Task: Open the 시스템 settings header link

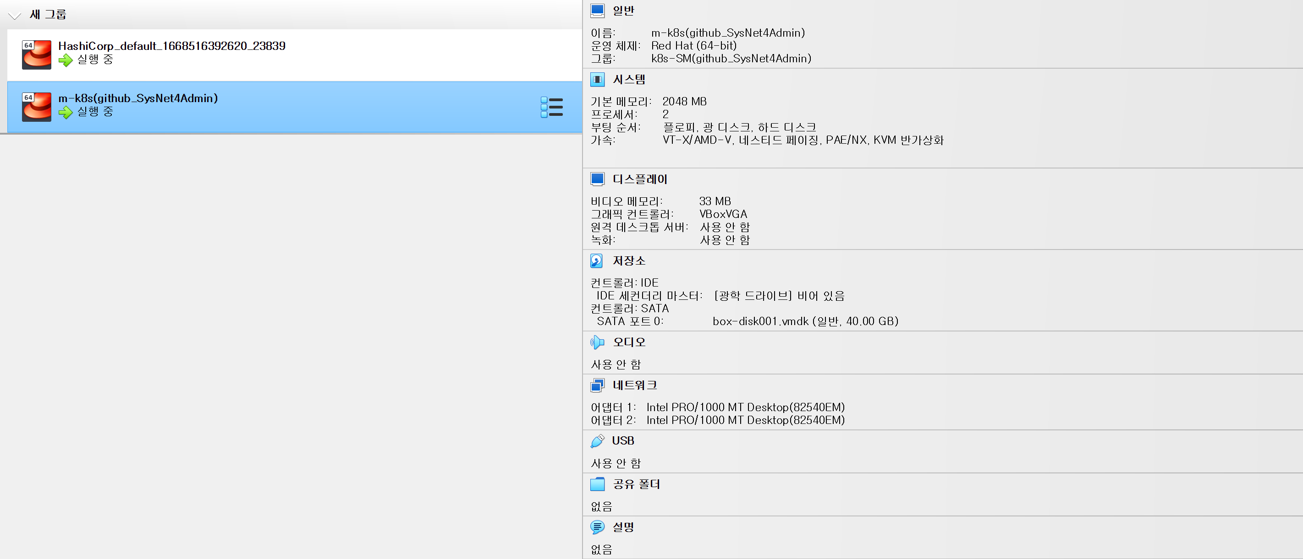Action: click(629, 79)
